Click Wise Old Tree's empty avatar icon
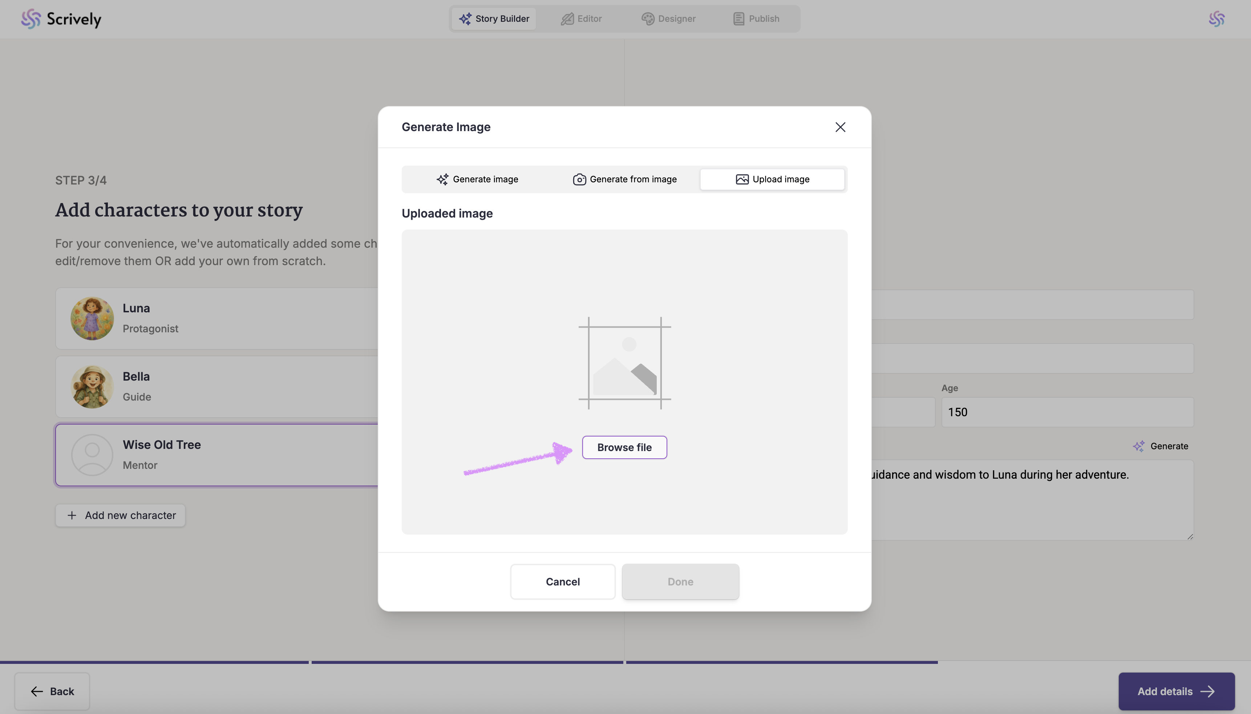Screen dimensions: 1251x714 [x=92, y=455]
